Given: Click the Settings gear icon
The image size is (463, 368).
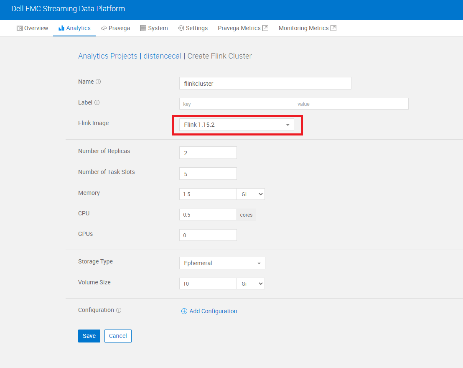Looking at the screenshot, I should point(181,28).
